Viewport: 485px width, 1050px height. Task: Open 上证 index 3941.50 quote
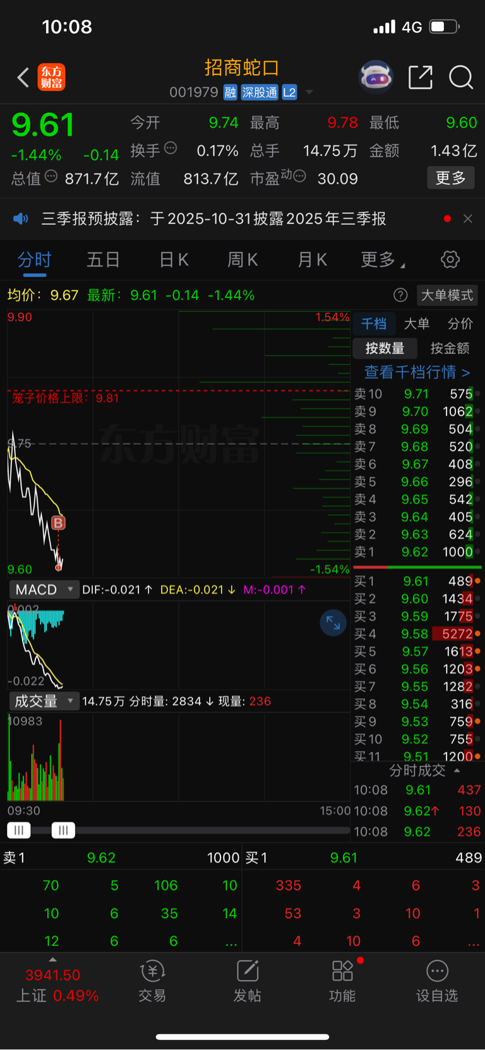(57, 985)
